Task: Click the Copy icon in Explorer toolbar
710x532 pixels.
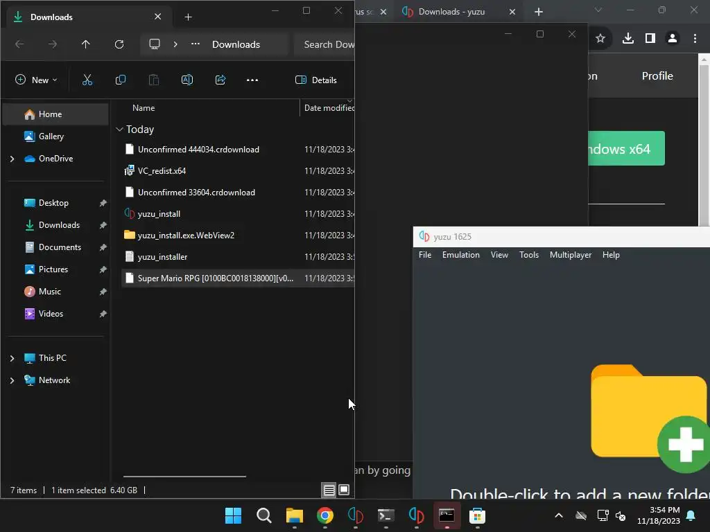Action: [x=121, y=80]
